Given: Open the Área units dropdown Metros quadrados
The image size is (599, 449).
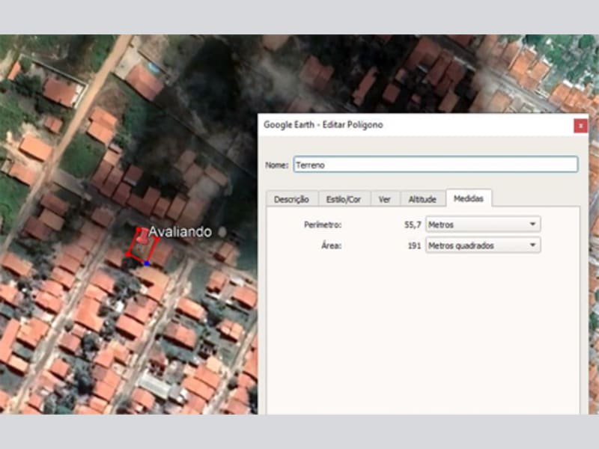Looking at the screenshot, I should (x=483, y=245).
